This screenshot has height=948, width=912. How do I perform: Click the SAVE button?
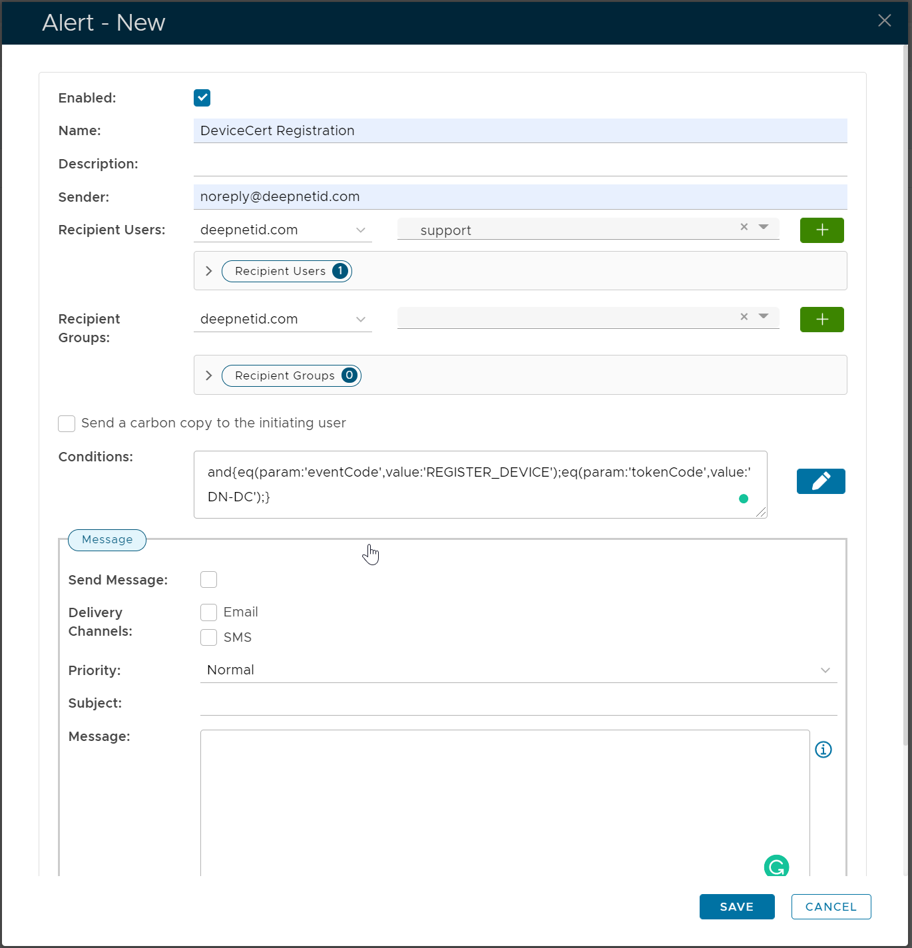click(736, 907)
